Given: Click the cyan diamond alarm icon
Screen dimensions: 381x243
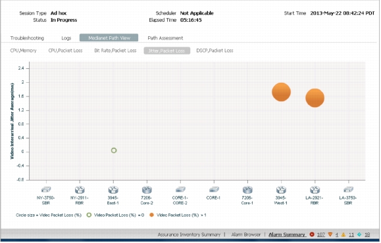Looking at the screenshot, I should tap(359, 234).
